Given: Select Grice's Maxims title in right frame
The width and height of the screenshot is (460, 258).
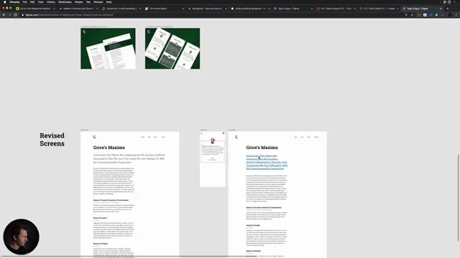Looking at the screenshot, I should point(262,148).
